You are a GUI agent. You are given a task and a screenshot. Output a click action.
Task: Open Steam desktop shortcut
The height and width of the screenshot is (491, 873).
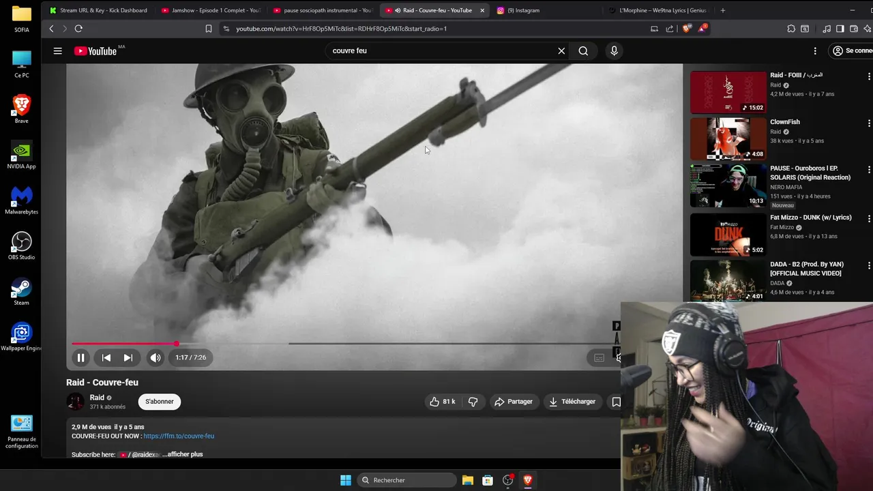21,291
